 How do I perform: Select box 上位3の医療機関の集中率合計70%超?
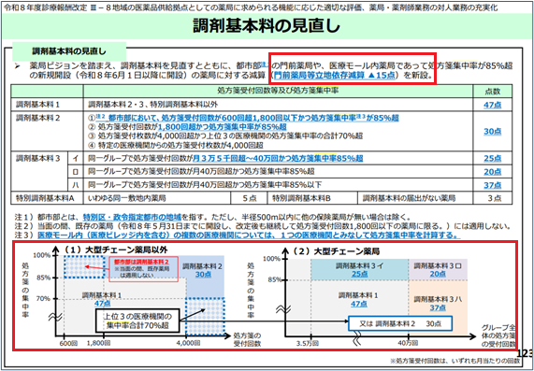[137, 321]
